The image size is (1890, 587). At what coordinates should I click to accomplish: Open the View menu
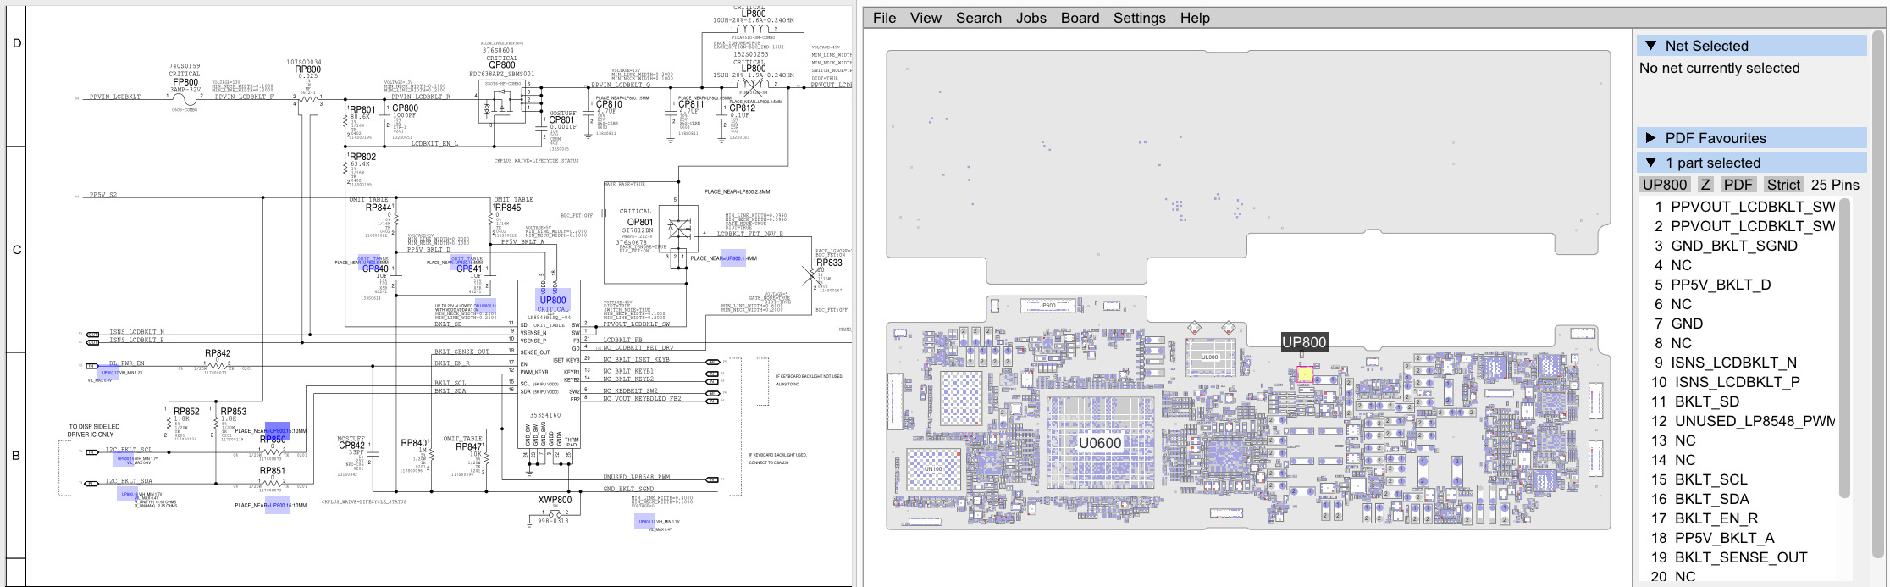[x=926, y=18]
